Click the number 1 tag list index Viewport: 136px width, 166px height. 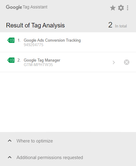(x=19, y=40)
